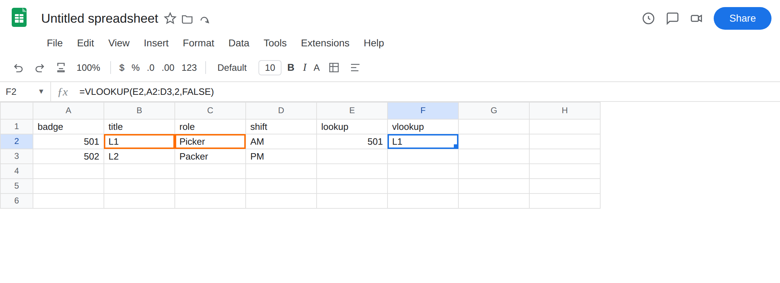Viewport: 780px width, 283px height.
Task: Select row 3 header
Action: point(17,156)
